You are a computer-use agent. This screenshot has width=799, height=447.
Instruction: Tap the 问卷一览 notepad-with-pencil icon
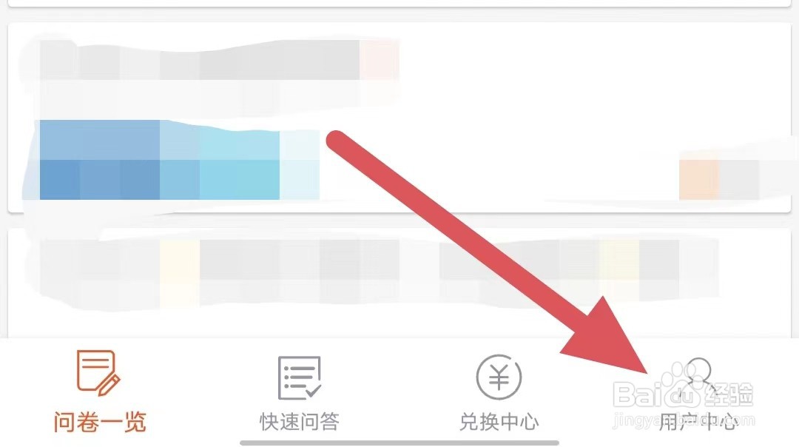point(98,373)
